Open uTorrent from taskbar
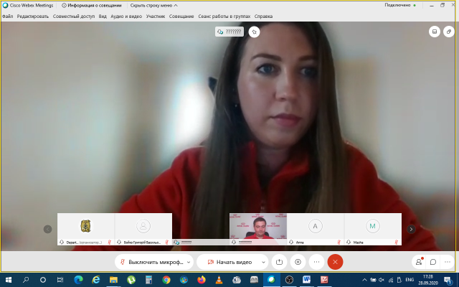459x287 pixels. click(x=131, y=280)
